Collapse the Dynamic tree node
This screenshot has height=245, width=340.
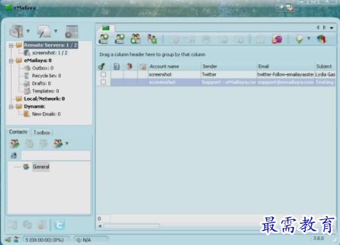(x=11, y=107)
